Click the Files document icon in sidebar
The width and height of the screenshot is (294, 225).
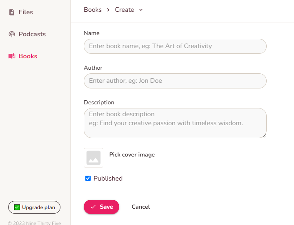tap(12, 12)
